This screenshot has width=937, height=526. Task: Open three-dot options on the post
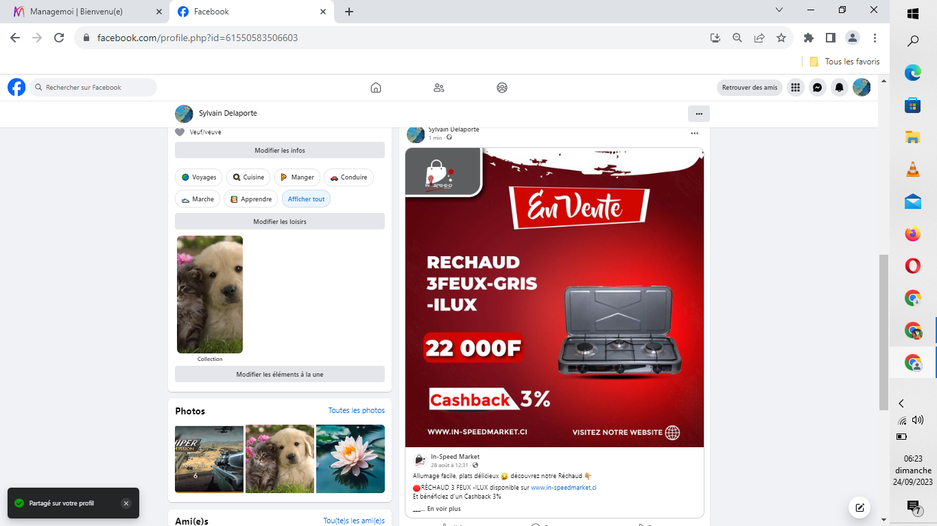[694, 134]
